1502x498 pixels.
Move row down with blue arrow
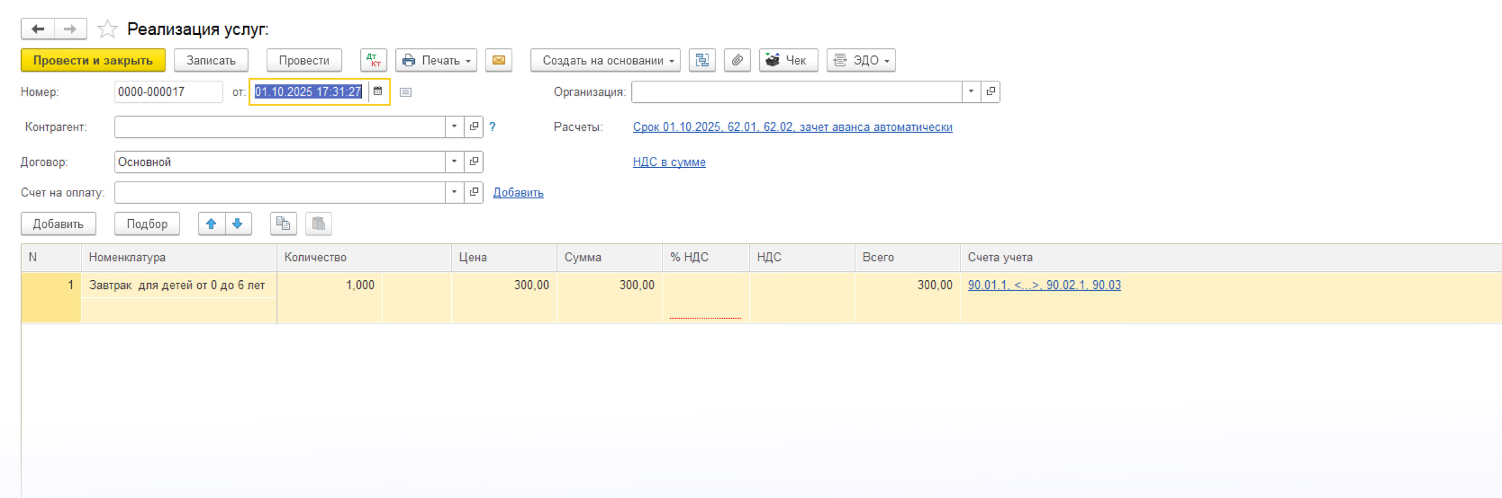pos(237,224)
